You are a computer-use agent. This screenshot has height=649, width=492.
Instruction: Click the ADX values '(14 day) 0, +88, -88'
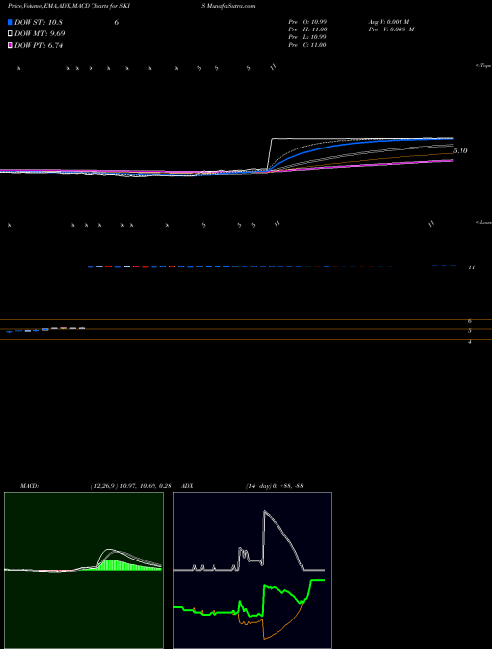(x=275, y=486)
